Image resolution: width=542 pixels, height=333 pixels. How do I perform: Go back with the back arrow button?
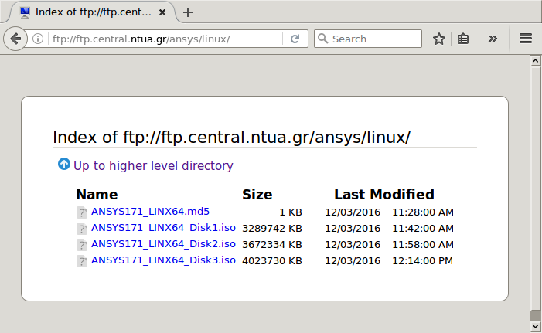15,39
